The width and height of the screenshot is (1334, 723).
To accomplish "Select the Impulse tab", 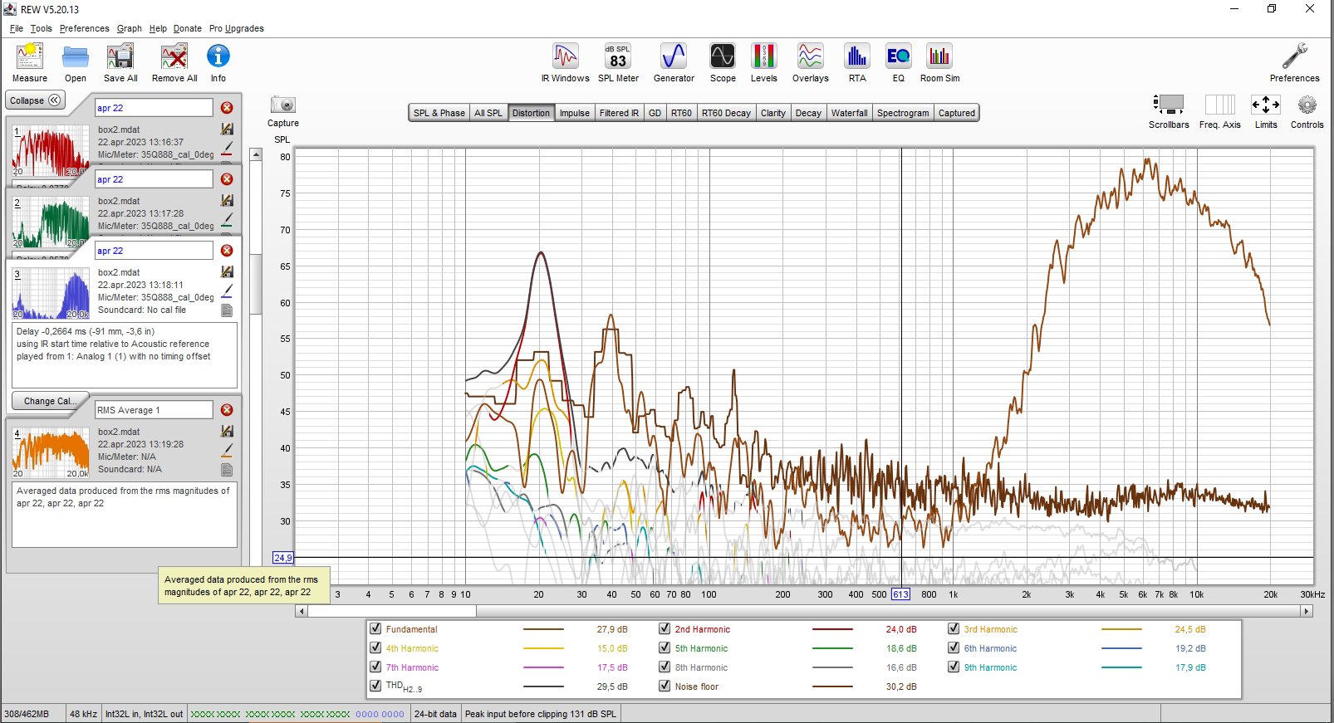I will 575,113.
